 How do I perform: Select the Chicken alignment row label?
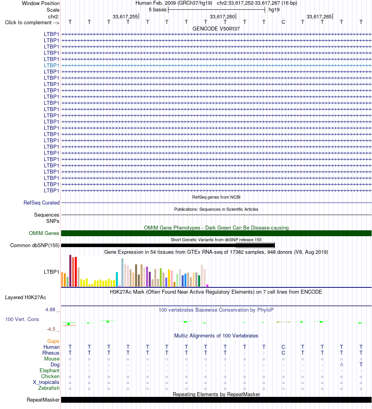click(50, 377)
